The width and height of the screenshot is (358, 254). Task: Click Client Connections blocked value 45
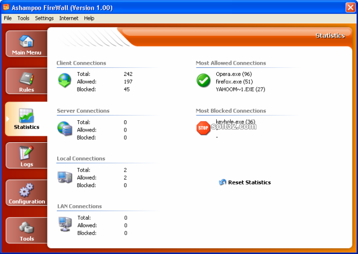coord(127,89)
